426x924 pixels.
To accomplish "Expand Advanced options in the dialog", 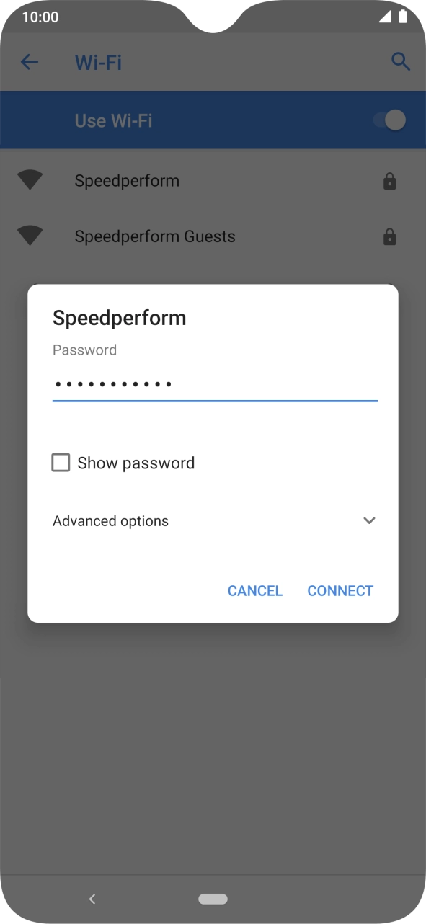I will (x=110, y=520).
